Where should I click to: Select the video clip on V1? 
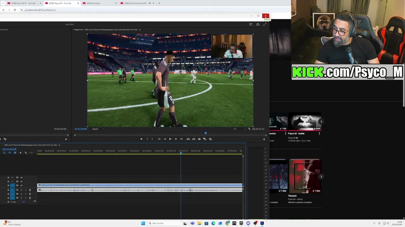pyautogui.click(x=140, y=185)
